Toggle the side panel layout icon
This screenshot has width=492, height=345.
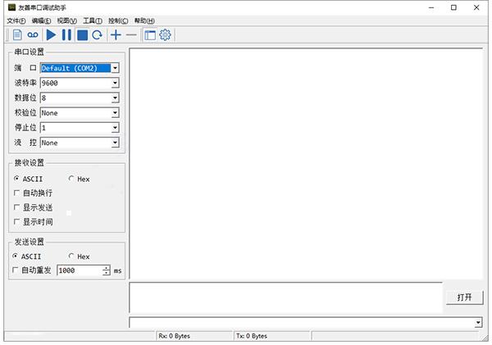(x=149, y=34)
